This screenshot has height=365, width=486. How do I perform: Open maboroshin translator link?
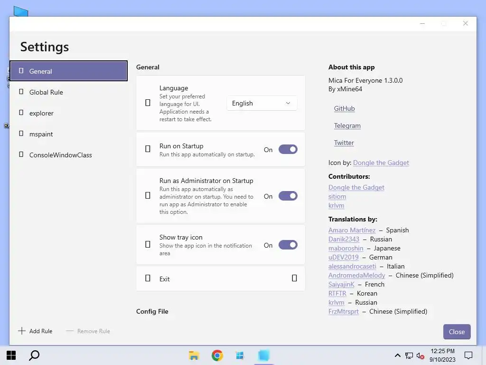[346, 248]
